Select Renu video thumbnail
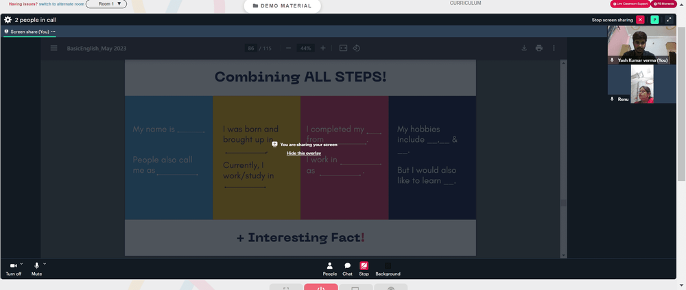Image resolution: width=686 pixels, height=290 pixels. [641, 84]
